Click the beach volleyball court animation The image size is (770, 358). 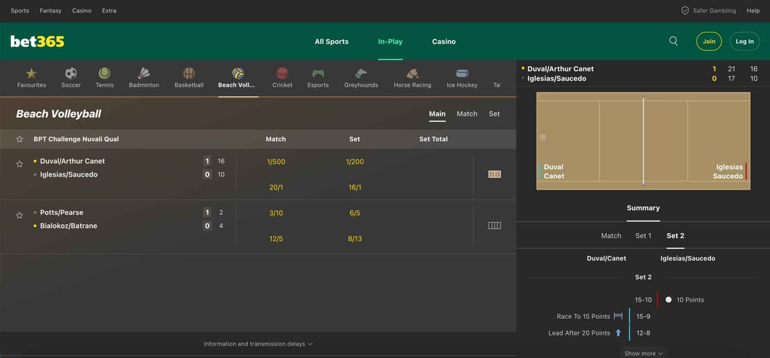point(643,141)
